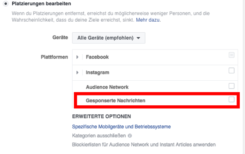Image resolution: width=245 pixels, height=154 pixels.
Task: Click the Instagram platform label
Action: [98, 72]
